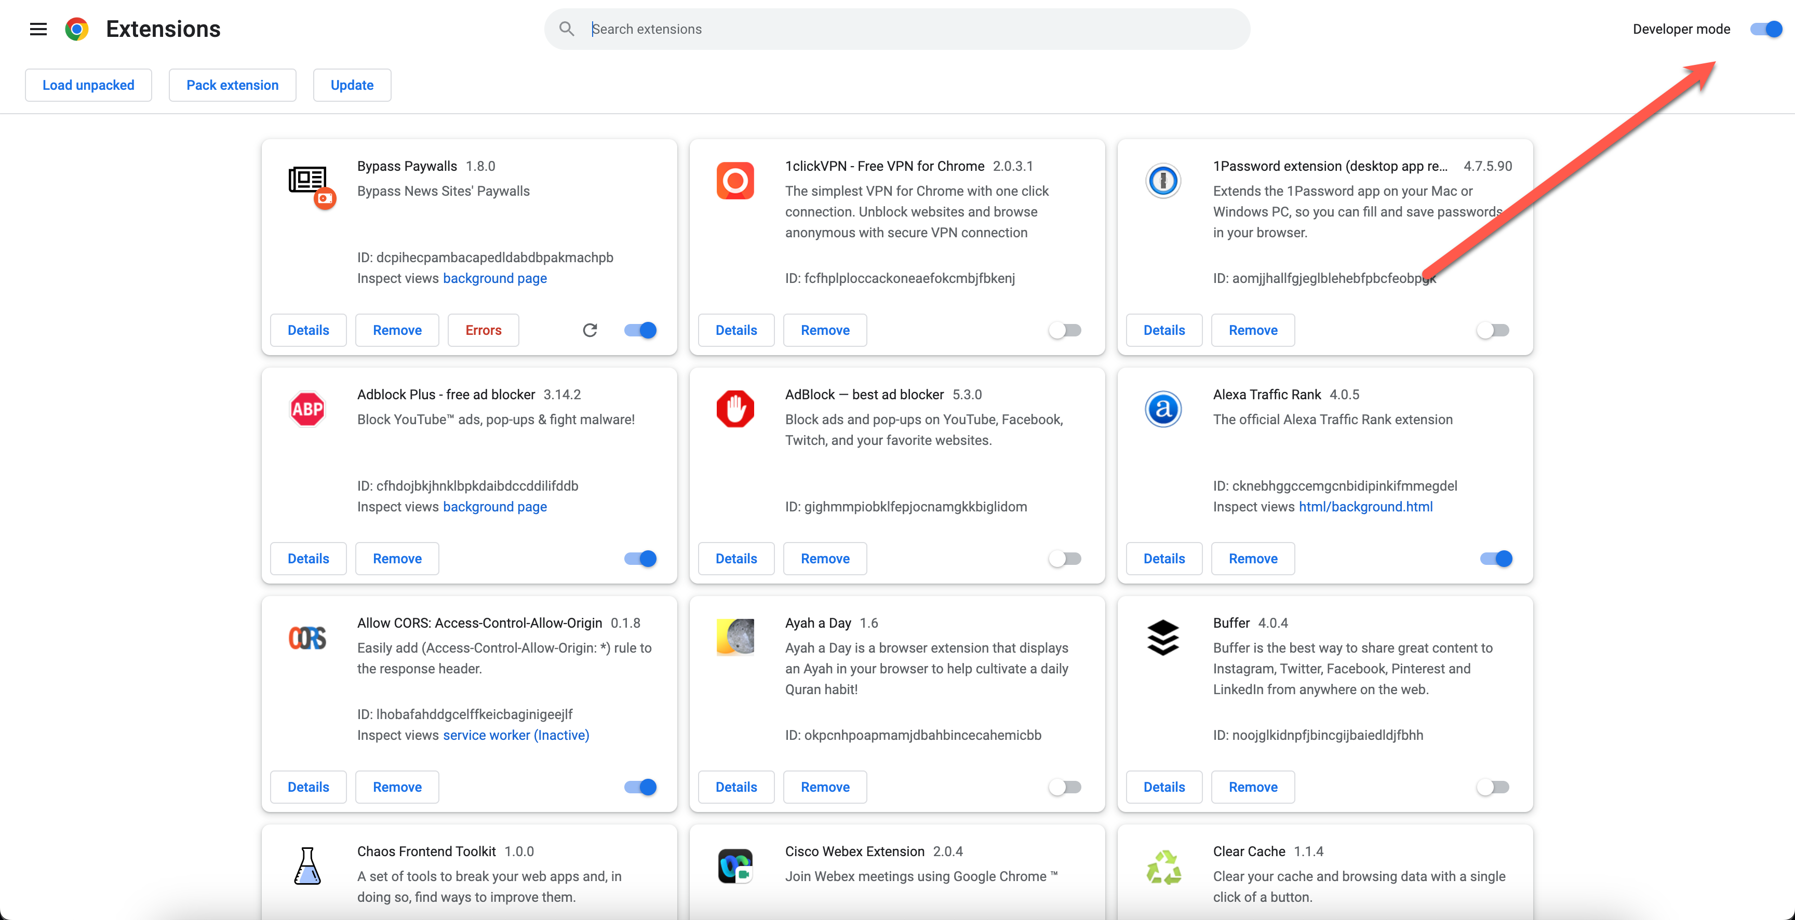Open the hamburger main menu
1795x920 pixels.
(38, 29)
